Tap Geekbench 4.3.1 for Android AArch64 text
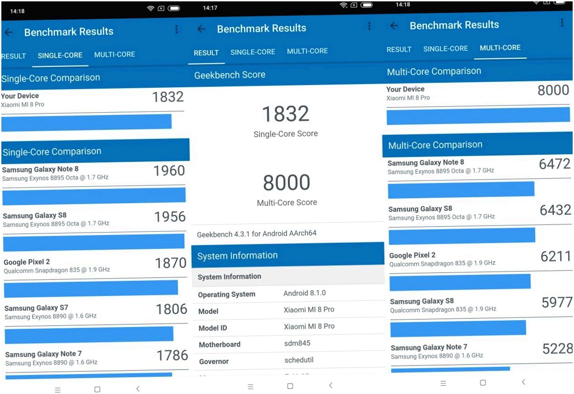This screenshot has width=574, height=394. [x=257, y=234]
